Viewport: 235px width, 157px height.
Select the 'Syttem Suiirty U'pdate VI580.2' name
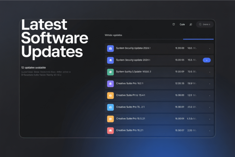point(134,72)
